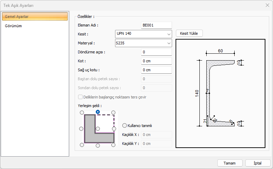Cancel the dialog with İptal
The width and height of the screenshot is (273, 169).
point(257,163)
